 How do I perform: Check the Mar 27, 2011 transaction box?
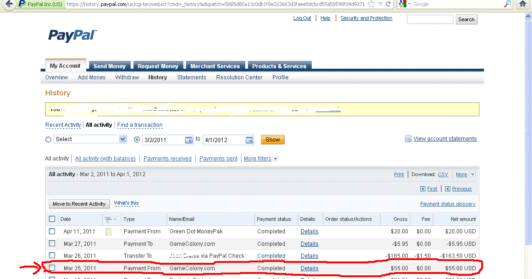coord(52,243)
